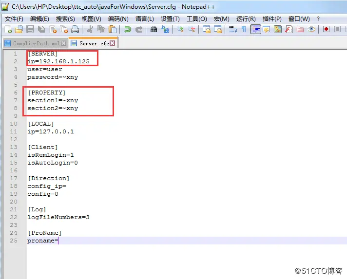Screen dimensions: 347x279
Task: Click the Zoom Out magnifier icon
Action: pos(192,29)
